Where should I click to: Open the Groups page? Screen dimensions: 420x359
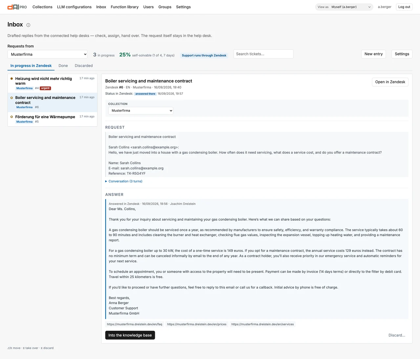[x=165, y=7]
